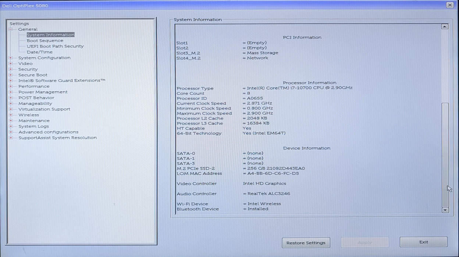Screen dimensions: 459x257
Task: Expand the Secure Boot node
Action: (x=11, y=75)
